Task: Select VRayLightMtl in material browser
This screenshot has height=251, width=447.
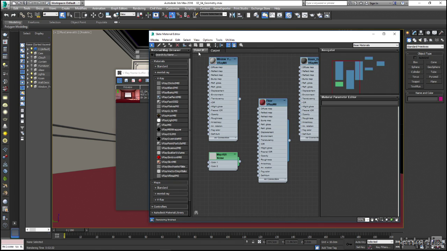Action: [x=169, y=120]
